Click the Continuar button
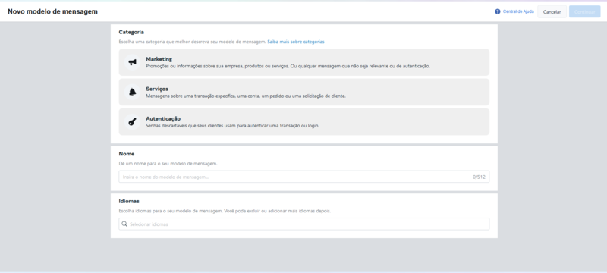 click(584, 12)
